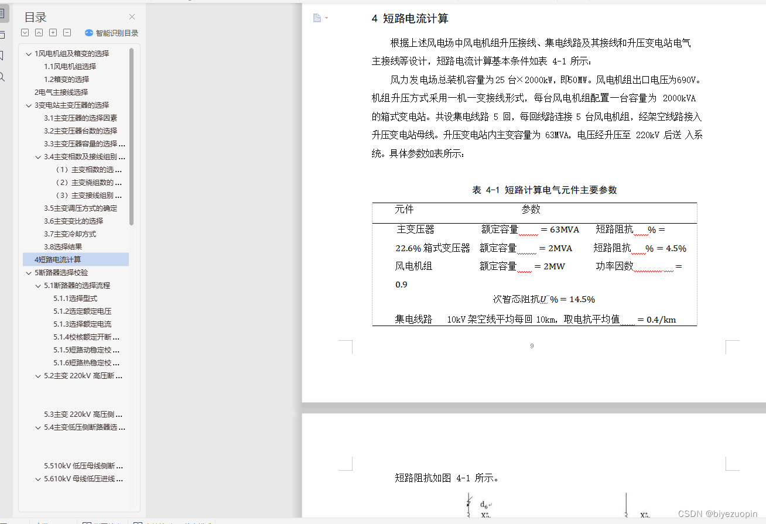Go to 5.3主变 220kV 高压侧 entry
766x524 pixels.
tap(83, 414)
